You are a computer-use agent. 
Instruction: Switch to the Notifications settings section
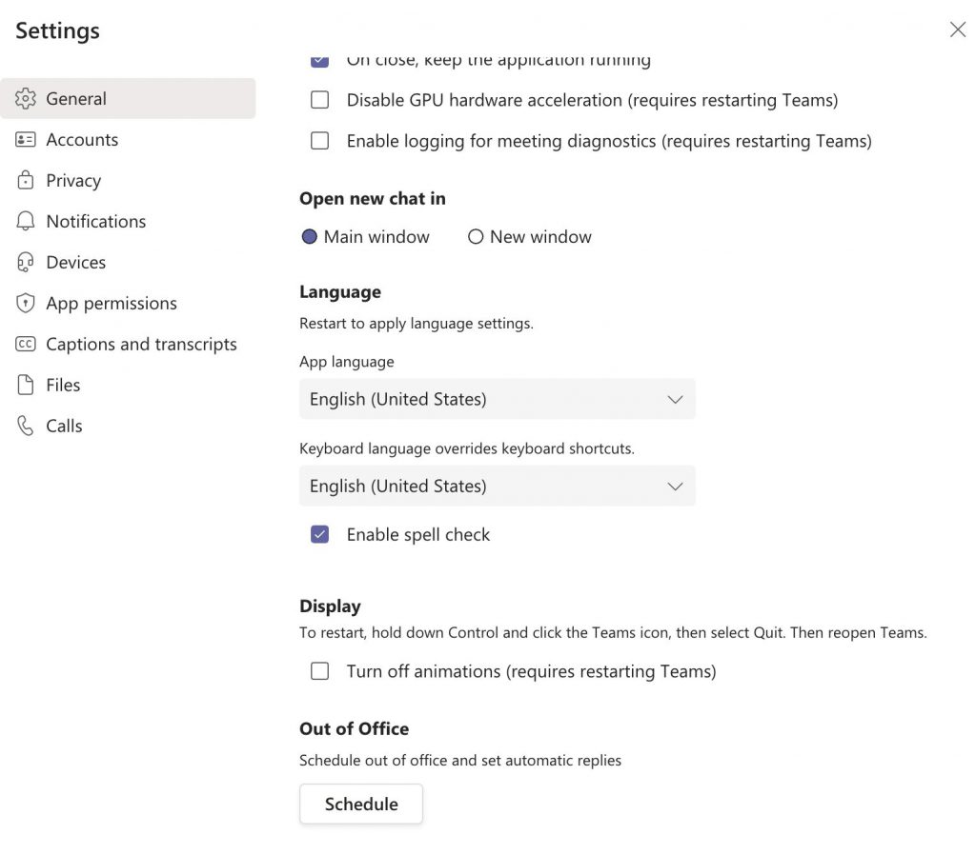[x=96, y=221]
